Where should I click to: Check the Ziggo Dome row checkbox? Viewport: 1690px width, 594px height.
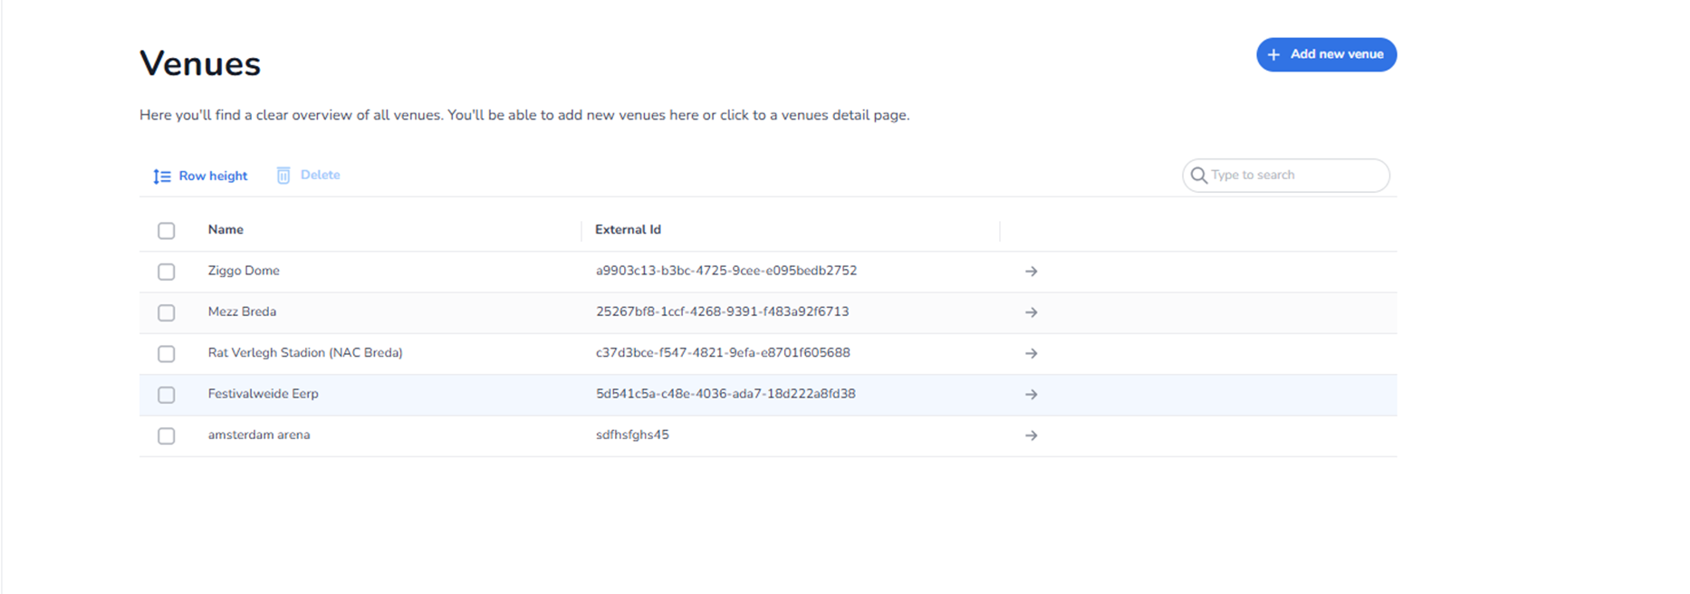(167, 272)
